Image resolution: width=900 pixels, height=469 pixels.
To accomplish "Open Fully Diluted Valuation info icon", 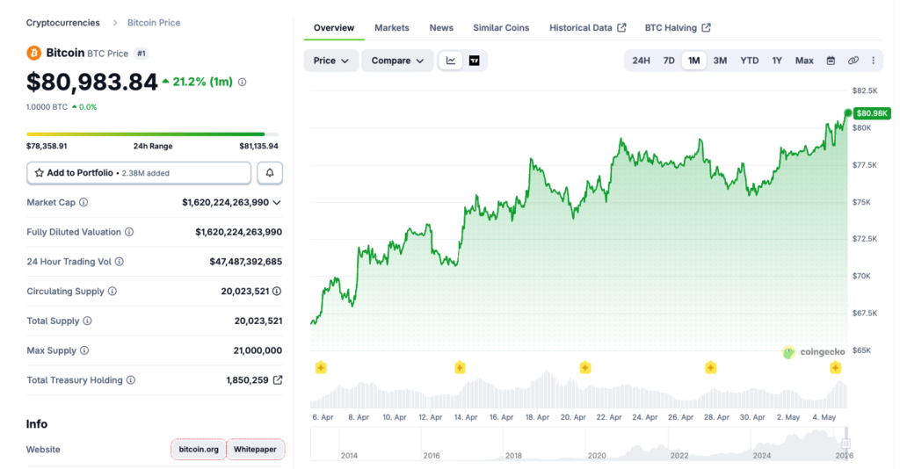I will click(x=129, y=232).
